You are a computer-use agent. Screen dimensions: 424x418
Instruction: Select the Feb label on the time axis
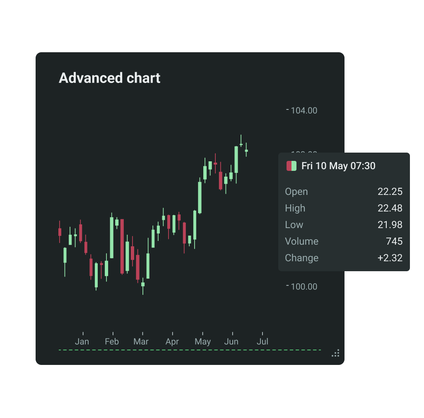tap(112, 342)
